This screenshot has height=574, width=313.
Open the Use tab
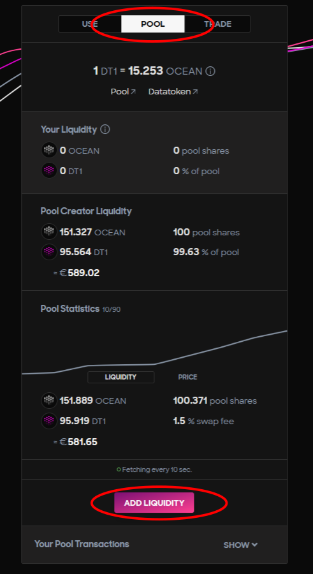click(90, 24)
